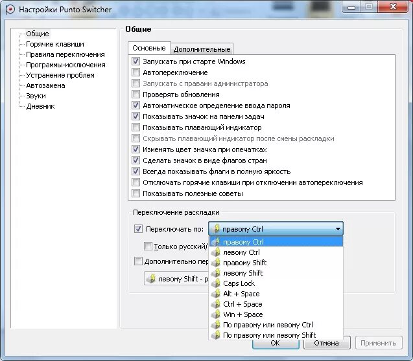Image resolution: width=413 pixels, height=361 pixels.
Task: Uncheck 'Сделать значок в виде флагов стран'
Action: 136,160
